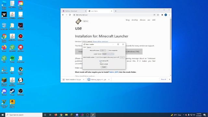Open the Google Chrome desktop shortcut
The height and width of the screenshot is (117, 208).
4,38
